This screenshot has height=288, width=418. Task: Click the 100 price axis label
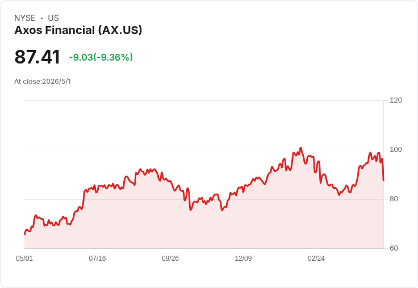click(396, 150)
